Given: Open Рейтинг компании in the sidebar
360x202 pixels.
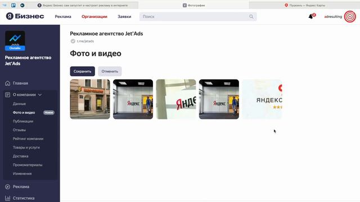Looking at the screenshot, I should pyautogui.click(x=28, y=139).
